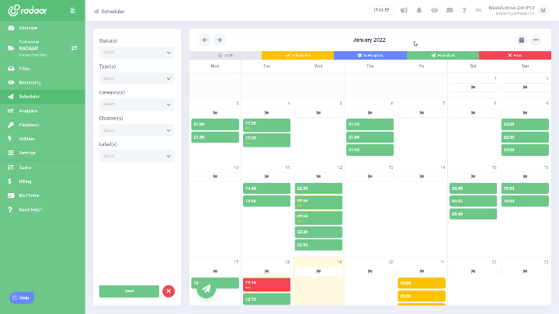Expand the Status(s) dropdown

137,53
